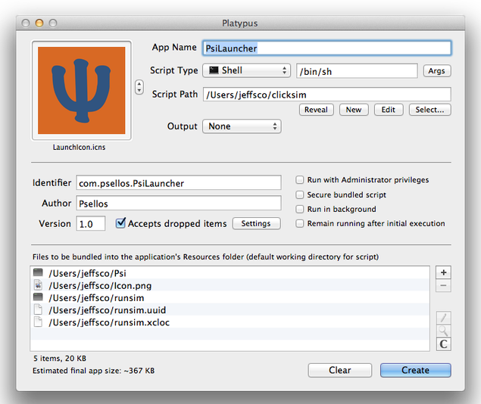481x404 pixels.
Task: Click the C clear-list icon button
Action: point(444,345)
